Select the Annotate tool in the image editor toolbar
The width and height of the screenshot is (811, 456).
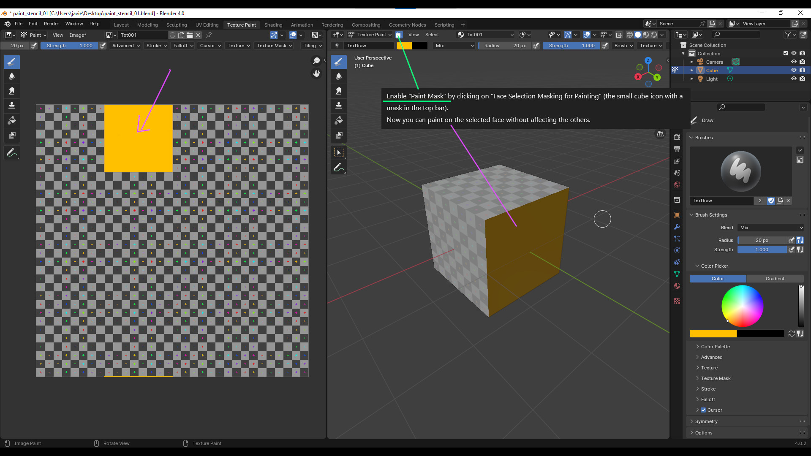(x=12, y=153)
